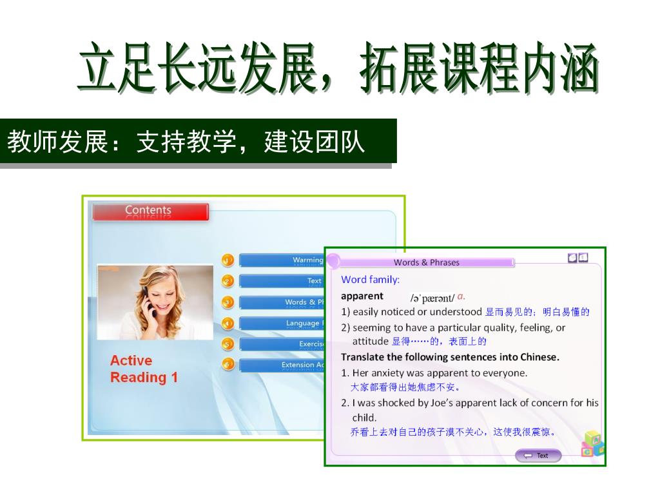The image size is (660, 495).
Task: Click the phonetic transcription /əˈpærənt/
Action: 432,298
